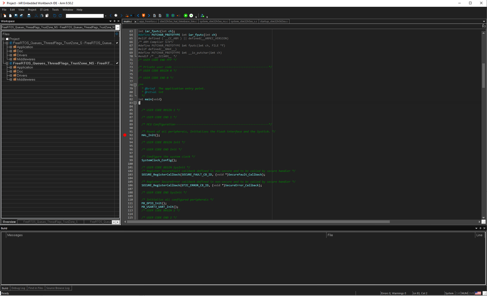
Task: Click workspace tab scroll left arrow
Action: [114, 222]
